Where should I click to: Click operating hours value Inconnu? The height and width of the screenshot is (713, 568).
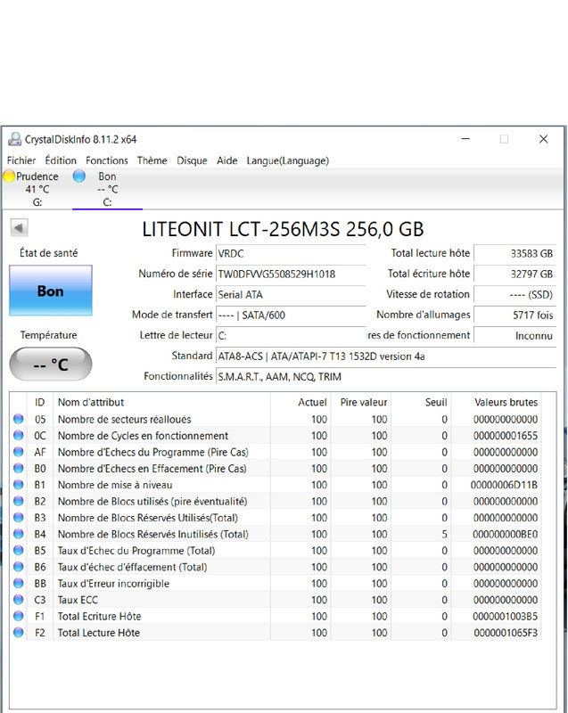(x=514, y=336)
